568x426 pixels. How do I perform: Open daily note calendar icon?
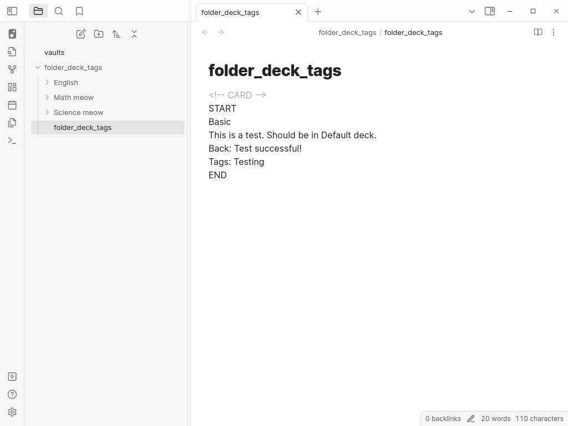tap(12, 105)
